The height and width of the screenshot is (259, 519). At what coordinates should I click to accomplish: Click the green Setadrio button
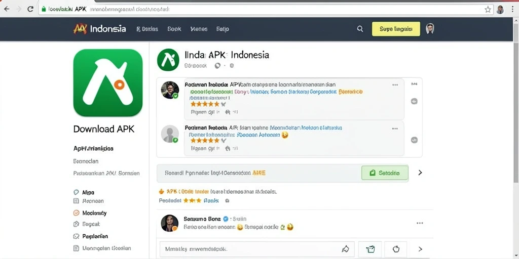[385, 173]
